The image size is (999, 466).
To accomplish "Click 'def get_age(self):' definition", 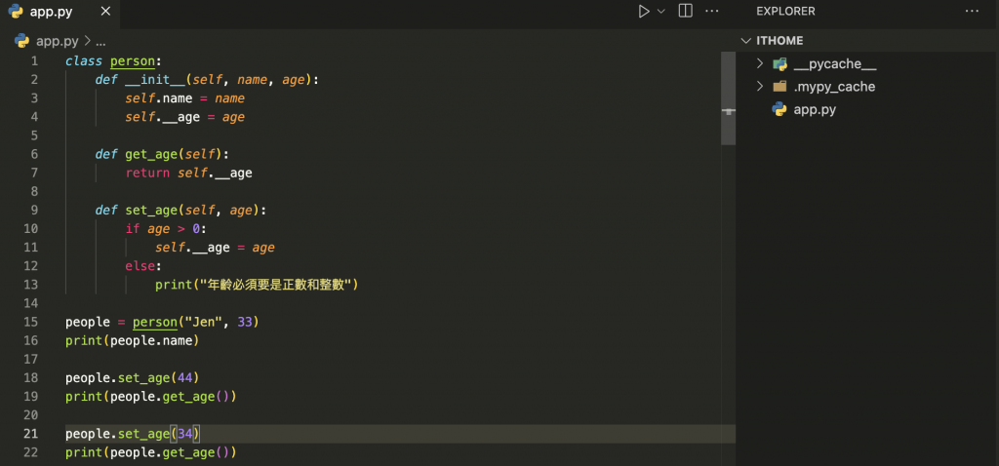I will (x=162, y=155).
